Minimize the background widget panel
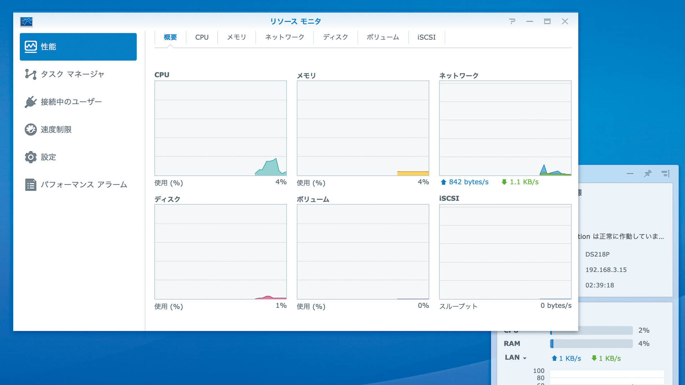685x385 pixels. coord(630,174)
